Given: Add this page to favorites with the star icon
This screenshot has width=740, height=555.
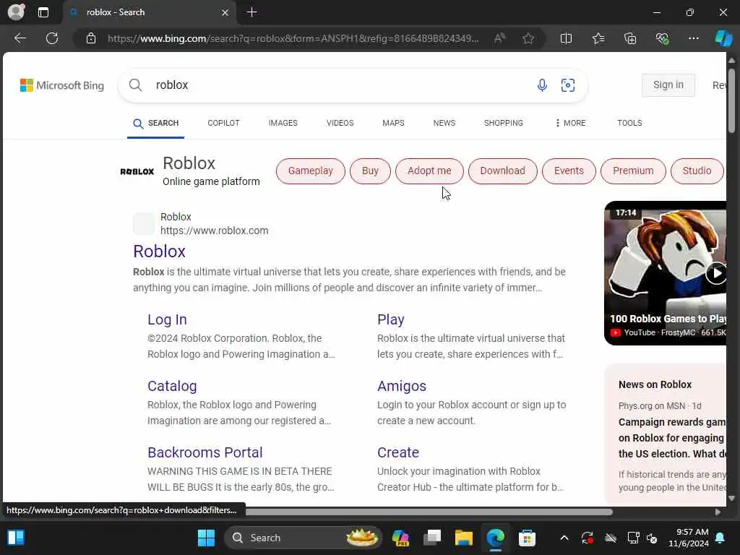Looking at the screenshot, I should coord(528,38).
